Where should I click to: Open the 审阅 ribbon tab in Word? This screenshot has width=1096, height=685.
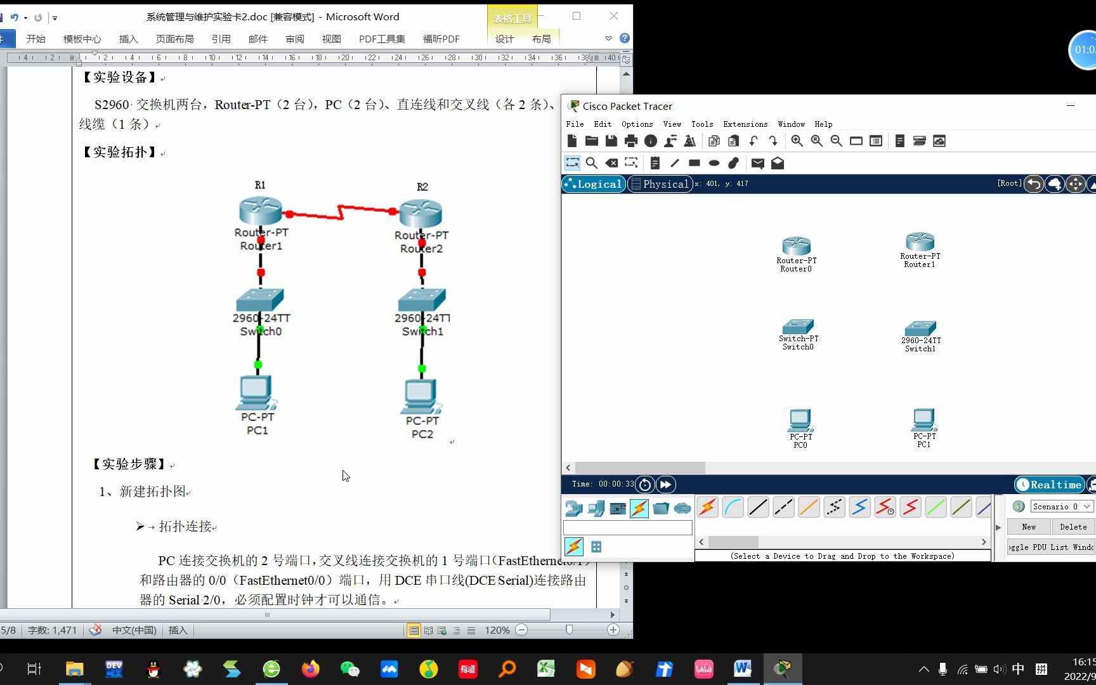[294, 39]
